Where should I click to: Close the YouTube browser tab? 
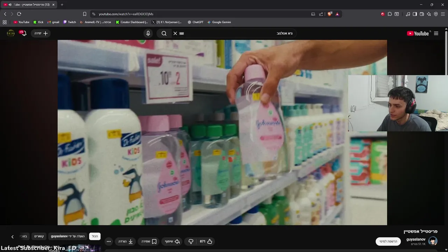[x=53, y=5]
